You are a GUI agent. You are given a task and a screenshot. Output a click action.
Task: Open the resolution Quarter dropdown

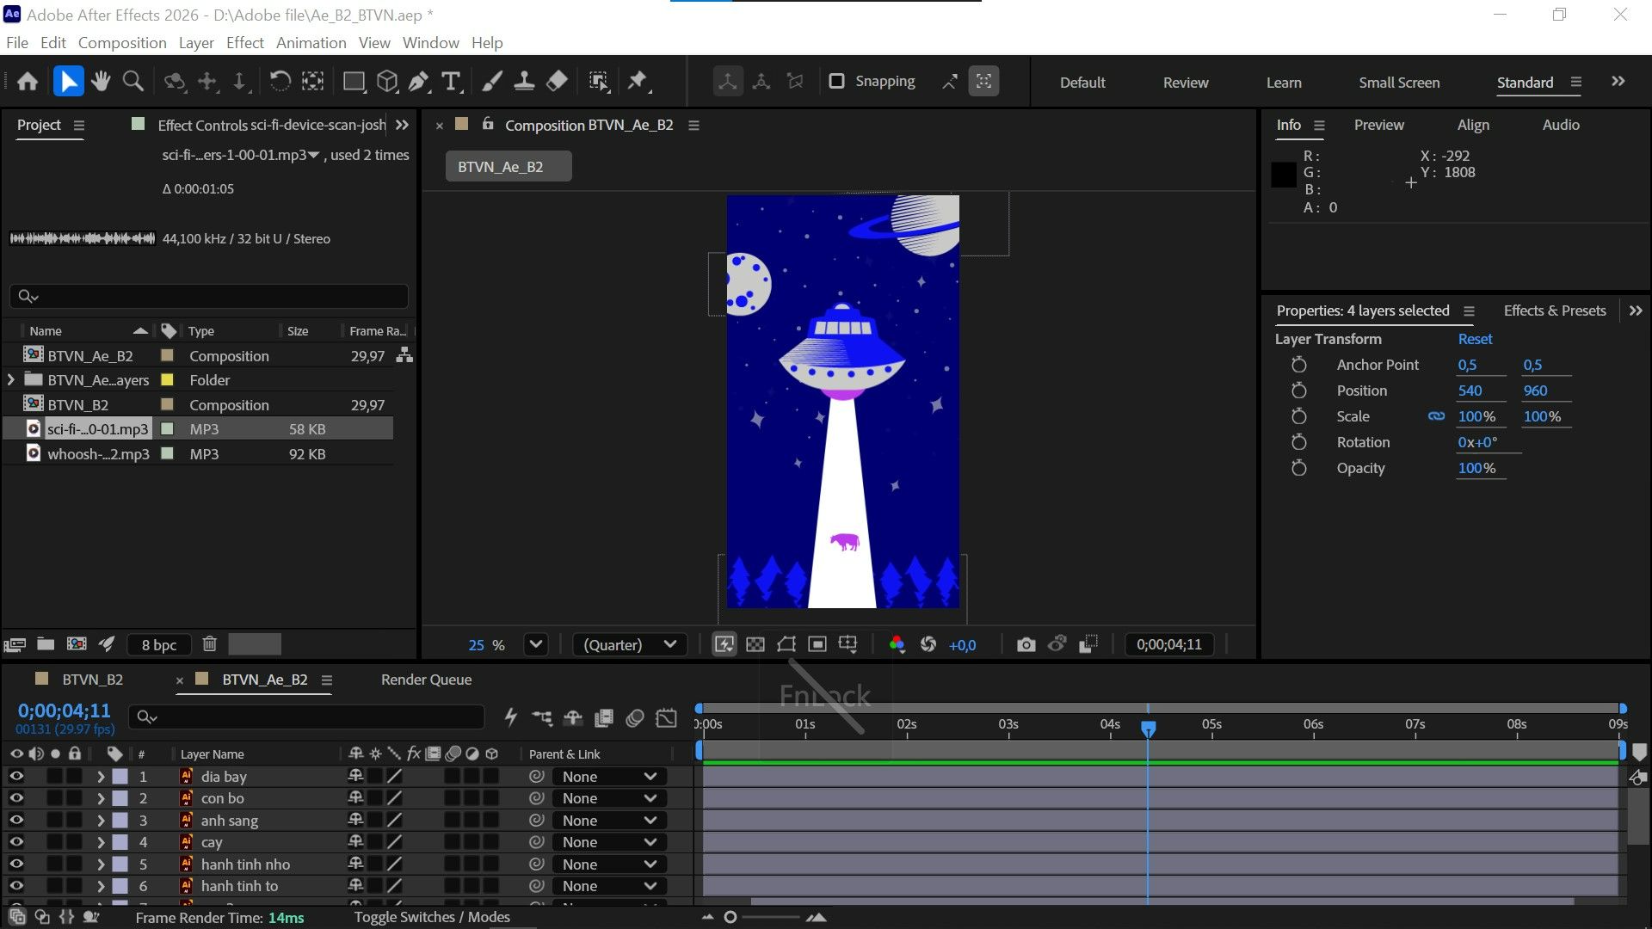click(x=630, y=644)
